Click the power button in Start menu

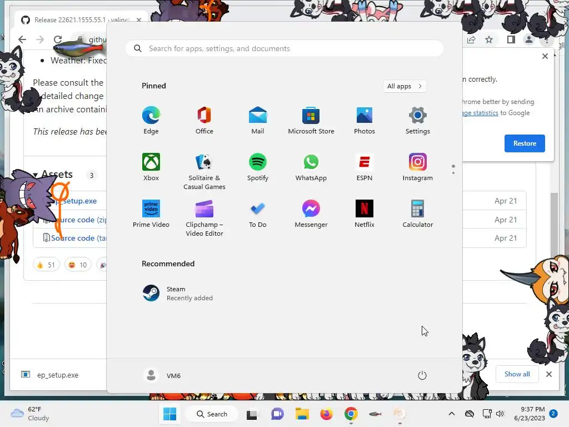[x=422, y=375]
